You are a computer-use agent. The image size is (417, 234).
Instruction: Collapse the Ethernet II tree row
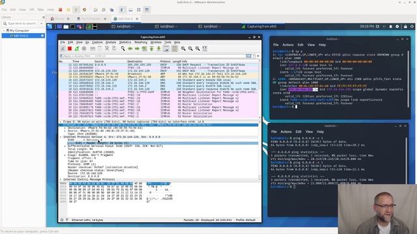click(61, 125)
